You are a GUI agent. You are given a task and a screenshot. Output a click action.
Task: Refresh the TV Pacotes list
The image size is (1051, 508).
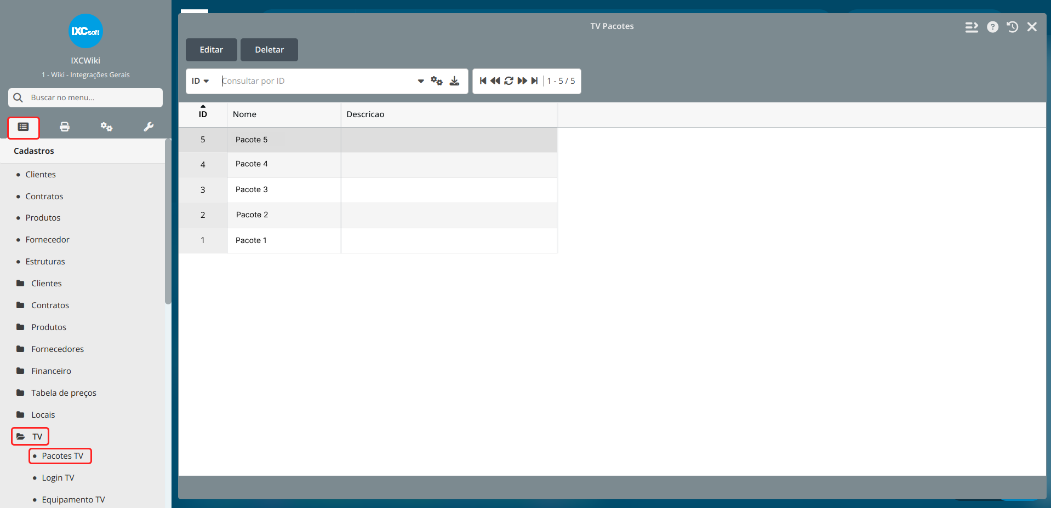[x=509, y=81]
